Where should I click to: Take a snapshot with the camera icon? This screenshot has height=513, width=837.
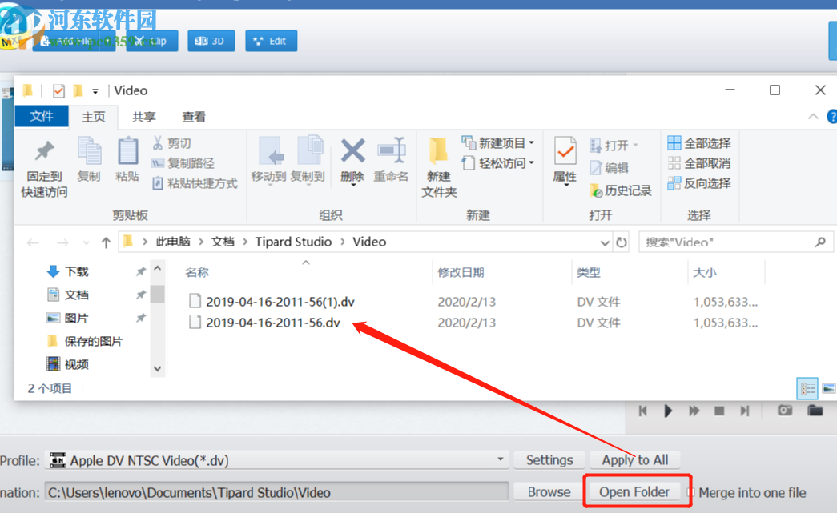785,411
